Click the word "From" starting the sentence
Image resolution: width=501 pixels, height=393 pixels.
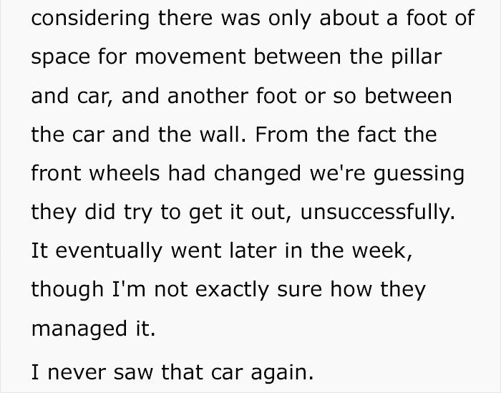[281, 134]
